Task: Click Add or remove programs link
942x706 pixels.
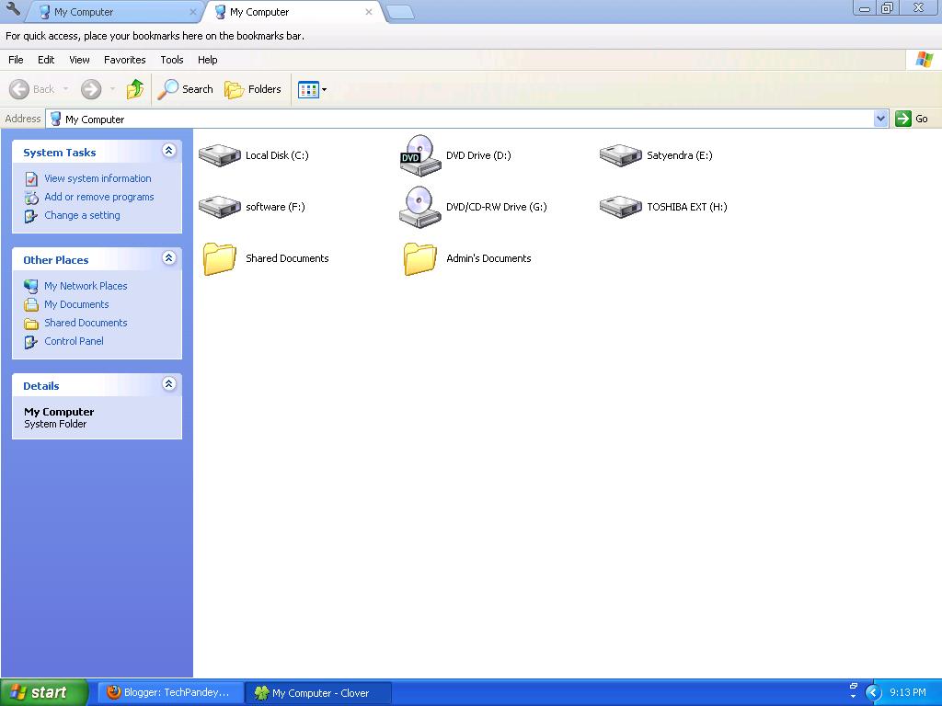Action: pyautogui.click(x=99, y=197)
